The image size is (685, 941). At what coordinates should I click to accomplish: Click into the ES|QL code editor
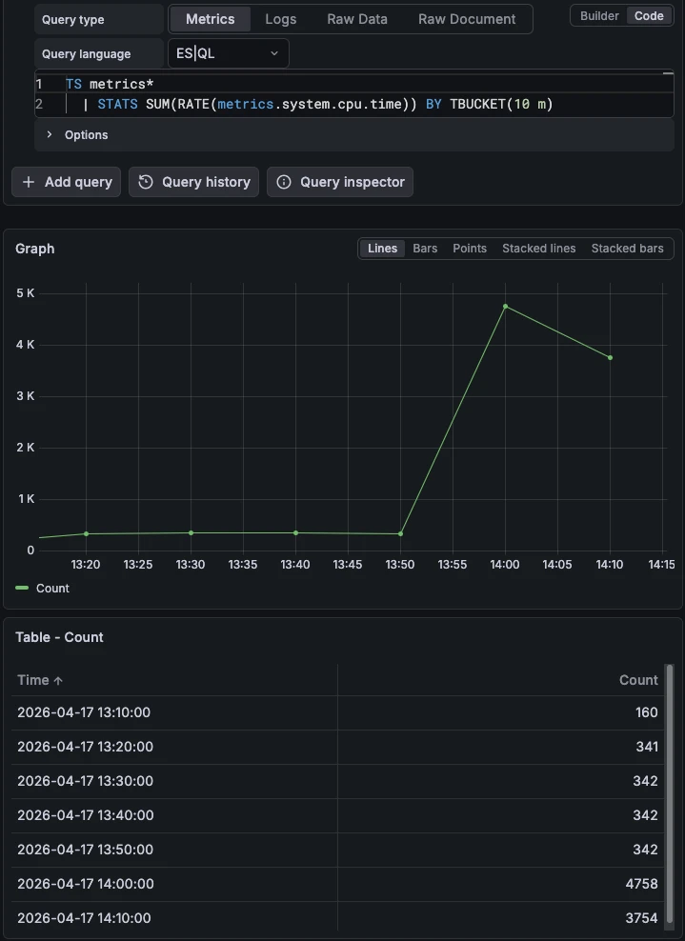tap(354, 94)
